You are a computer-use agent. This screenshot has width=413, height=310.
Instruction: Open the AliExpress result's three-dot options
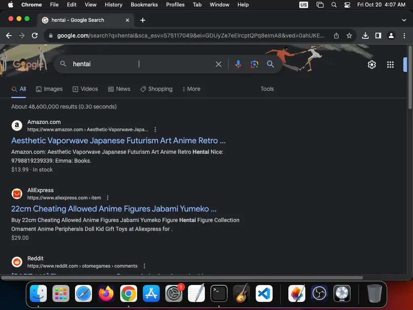[107, 198]
